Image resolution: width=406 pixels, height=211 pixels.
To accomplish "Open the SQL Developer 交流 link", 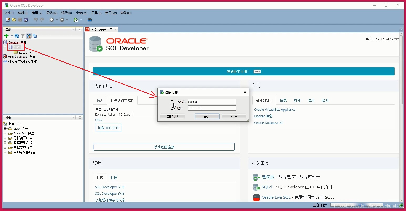I will point(110,187).
